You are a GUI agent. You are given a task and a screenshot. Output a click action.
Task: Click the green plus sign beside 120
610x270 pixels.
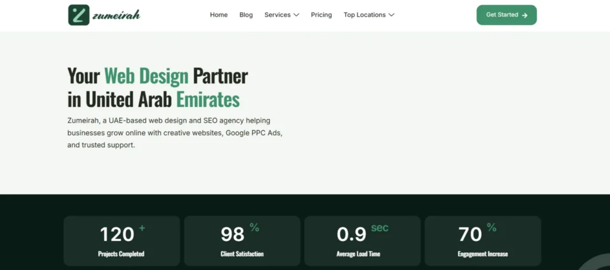click(142, 228)
